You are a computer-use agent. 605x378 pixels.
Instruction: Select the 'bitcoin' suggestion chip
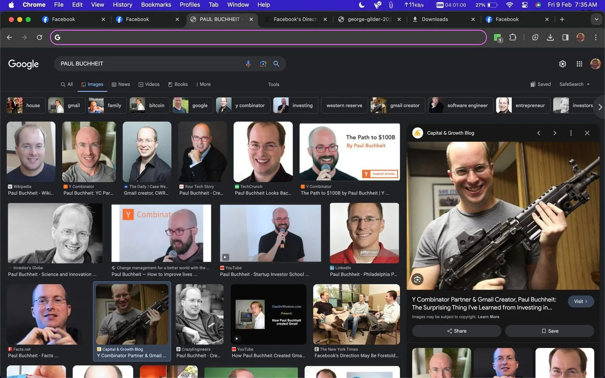tap(150, 106)
